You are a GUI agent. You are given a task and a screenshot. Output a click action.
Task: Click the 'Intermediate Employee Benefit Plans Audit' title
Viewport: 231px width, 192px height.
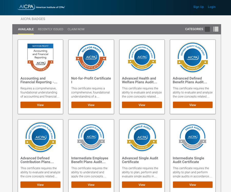(x=90, y=160)
